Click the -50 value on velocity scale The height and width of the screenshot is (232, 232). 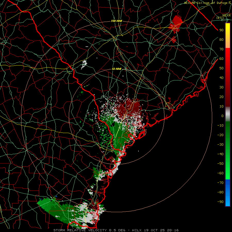220,164
